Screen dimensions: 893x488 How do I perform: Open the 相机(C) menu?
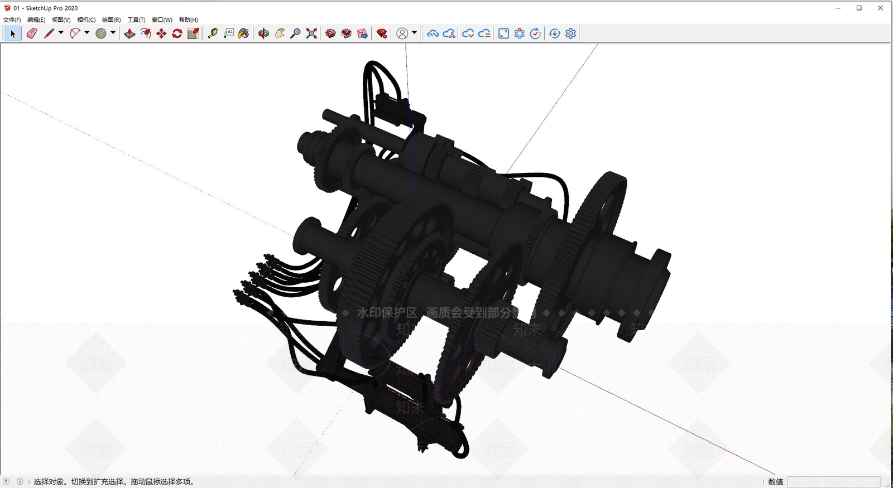click(x=87, y=20)
